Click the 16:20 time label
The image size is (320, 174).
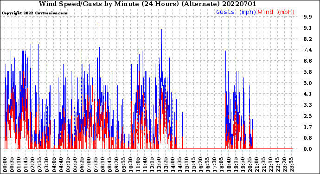pos(200,165)
